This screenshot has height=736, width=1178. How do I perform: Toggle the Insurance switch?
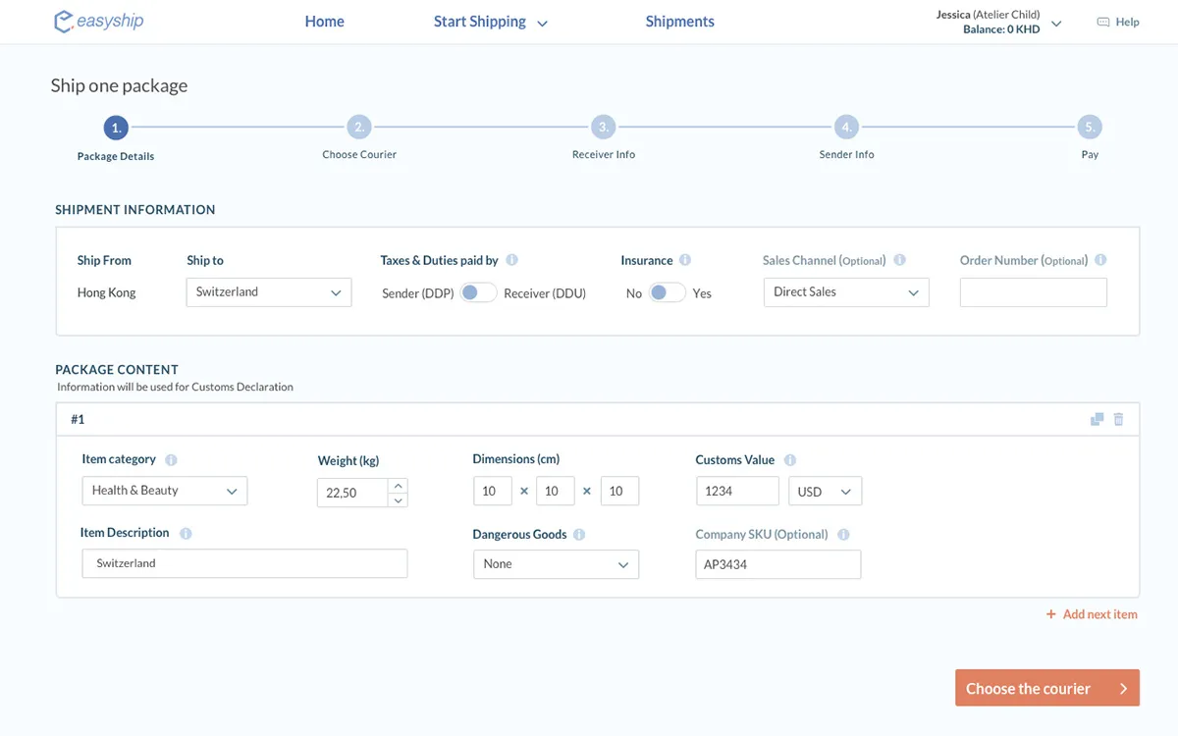point(667,292)
